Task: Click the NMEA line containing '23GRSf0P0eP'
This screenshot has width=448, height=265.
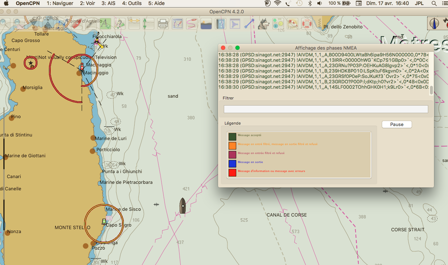Action: click(323, 76)
